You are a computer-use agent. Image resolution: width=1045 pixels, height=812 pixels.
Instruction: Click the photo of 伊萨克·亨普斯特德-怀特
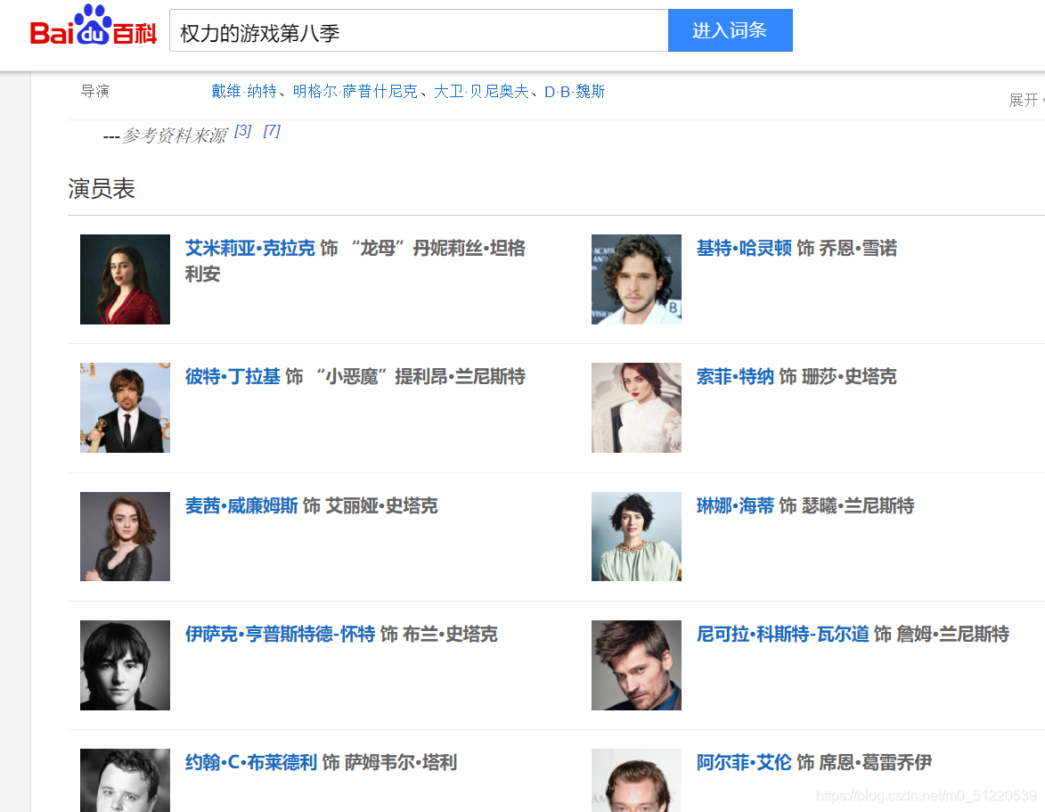pos(125,665)
